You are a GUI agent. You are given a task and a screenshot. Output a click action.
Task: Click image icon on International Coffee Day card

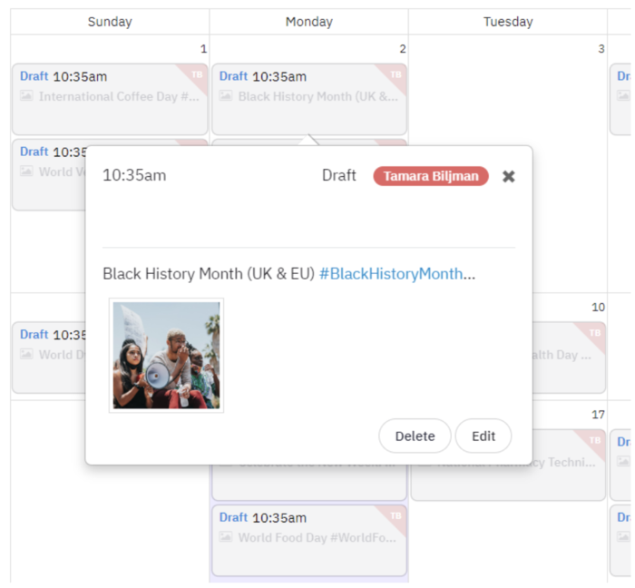click(26, 96)
